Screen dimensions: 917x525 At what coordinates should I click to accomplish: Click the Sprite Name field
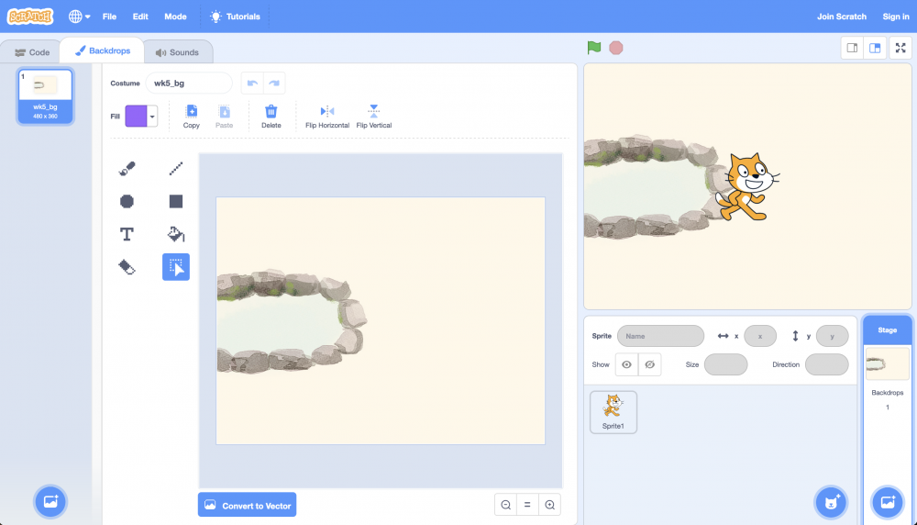pyautogui.click(x=660, y=336)
